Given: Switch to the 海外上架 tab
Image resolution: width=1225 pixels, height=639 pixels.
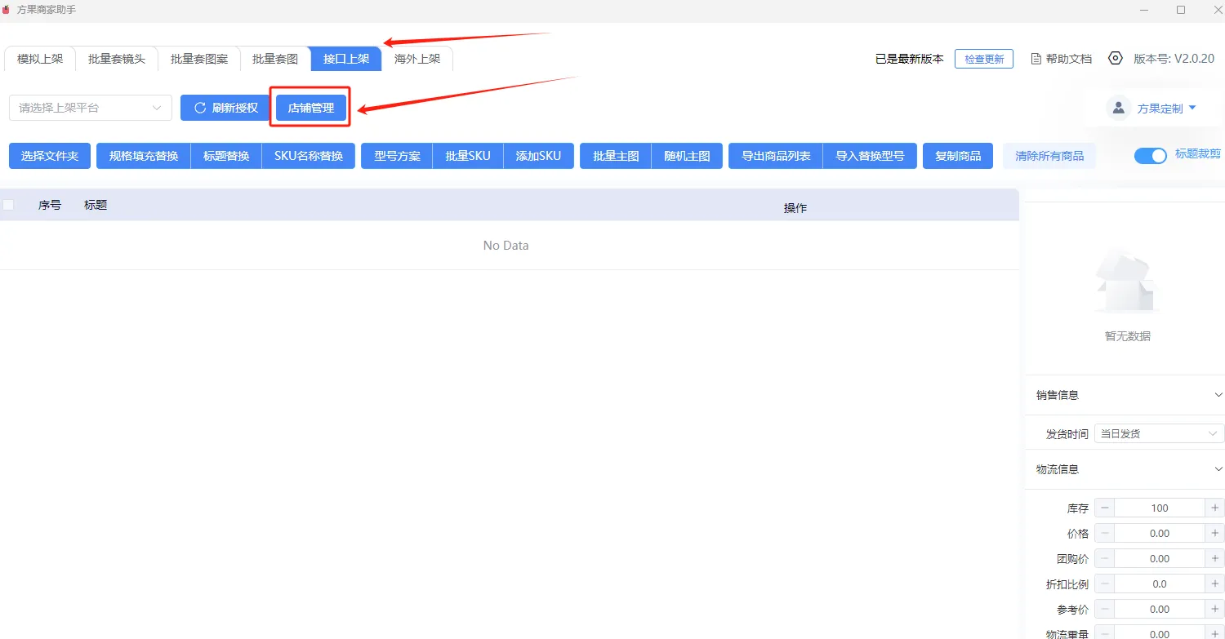Looking at the screenshot, I should pos(417,59).
